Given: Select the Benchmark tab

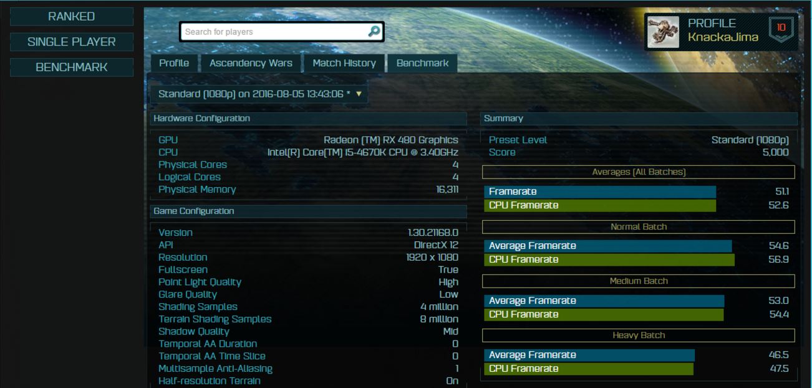Looking at the screenshot, I should click(422, 63).
